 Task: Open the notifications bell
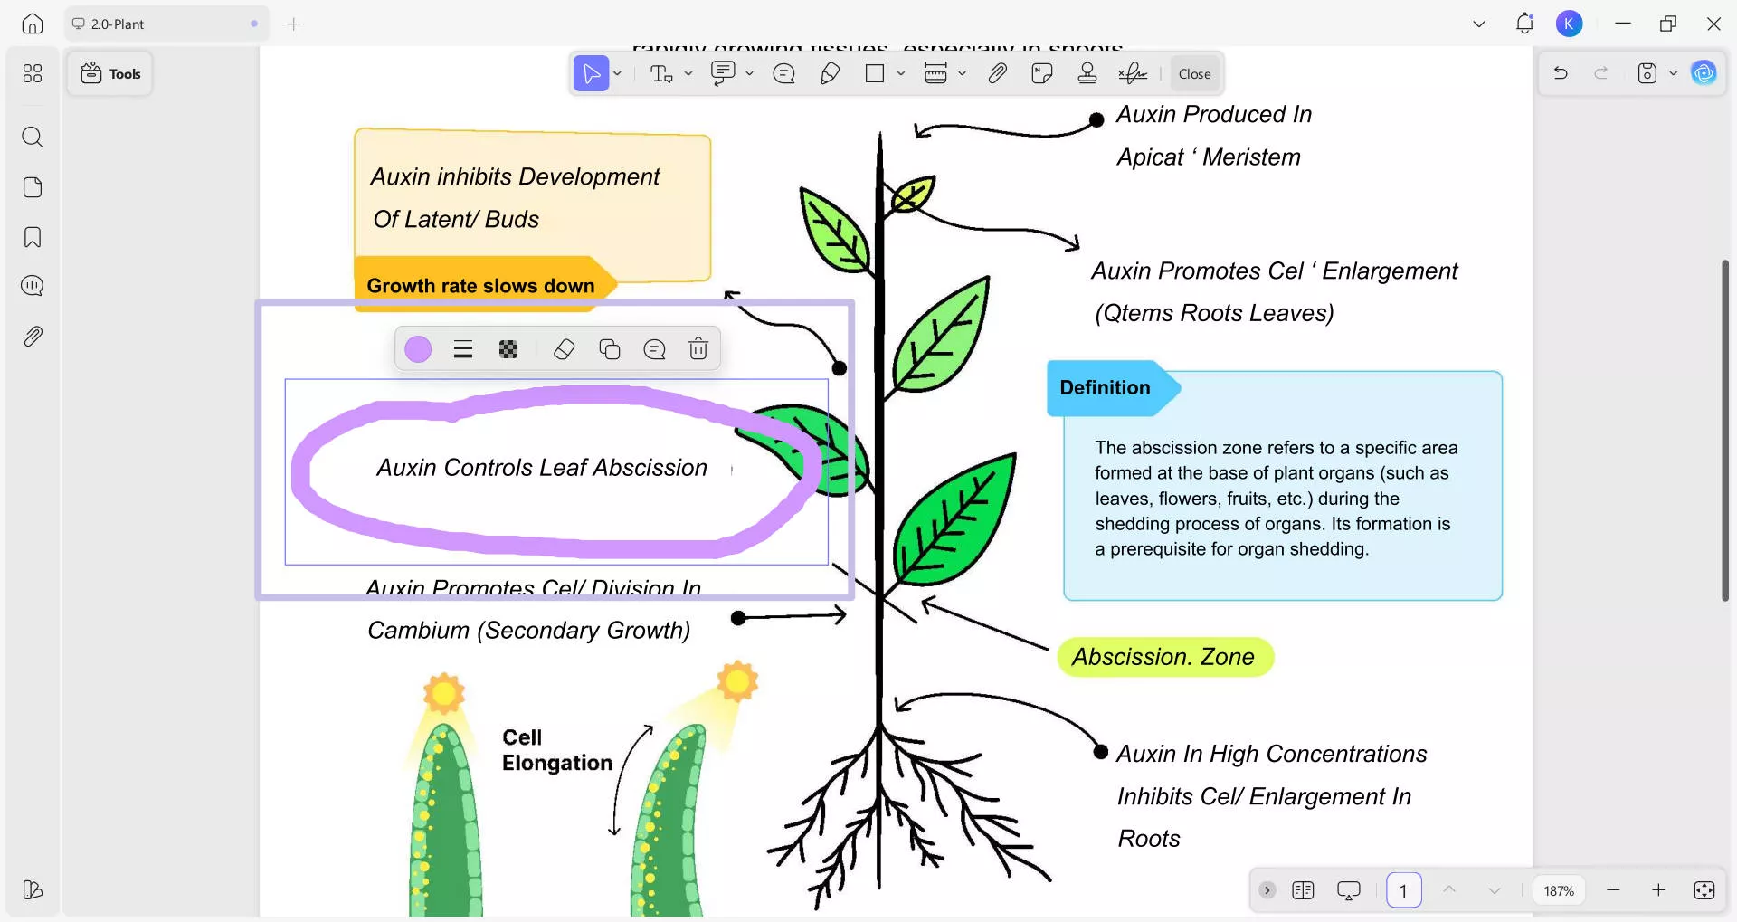[1524, 24]
